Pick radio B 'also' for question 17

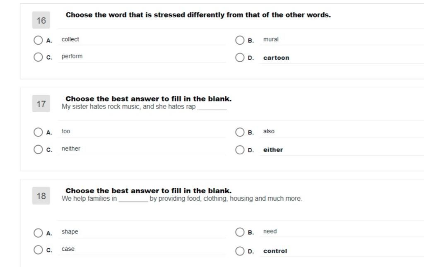pyautogui.click(x=240, y=132)
